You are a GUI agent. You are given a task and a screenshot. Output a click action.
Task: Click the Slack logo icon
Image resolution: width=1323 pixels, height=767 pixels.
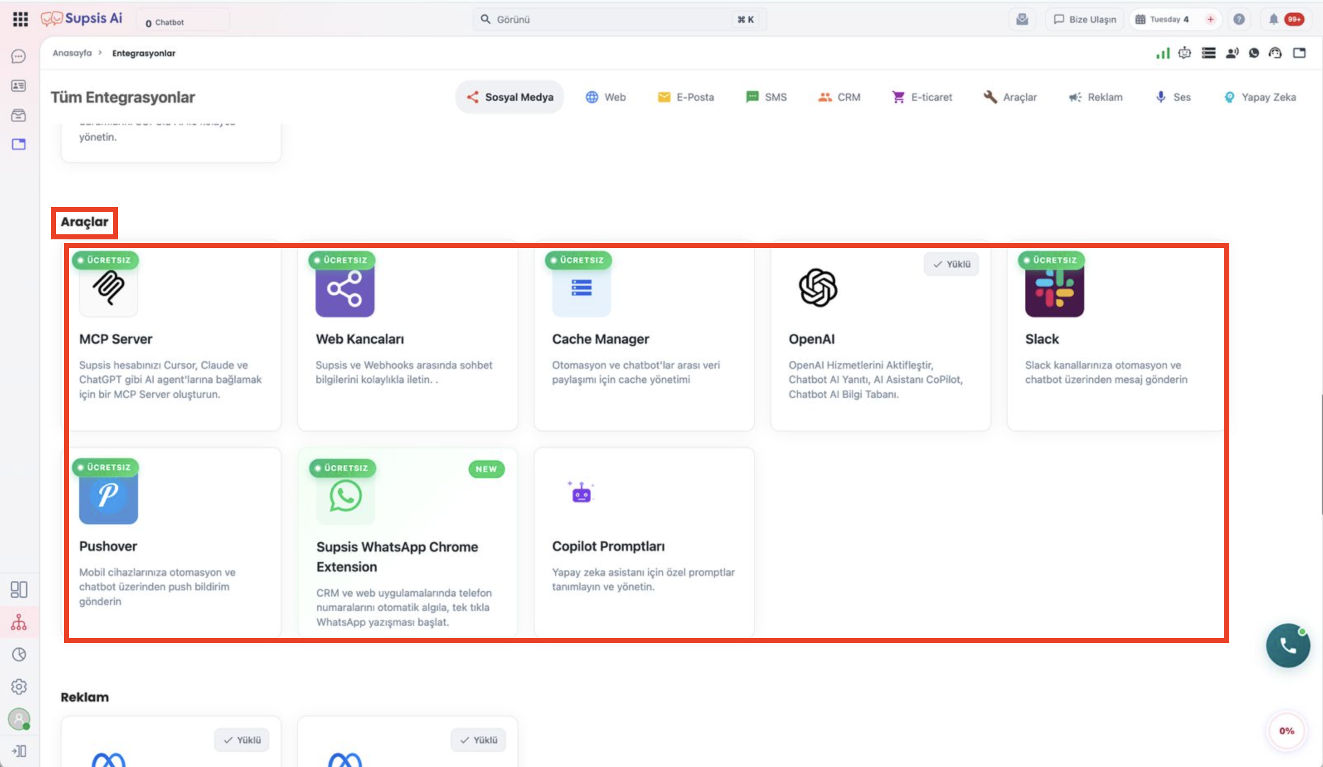pyautogui.click(x=1054, y=288)
